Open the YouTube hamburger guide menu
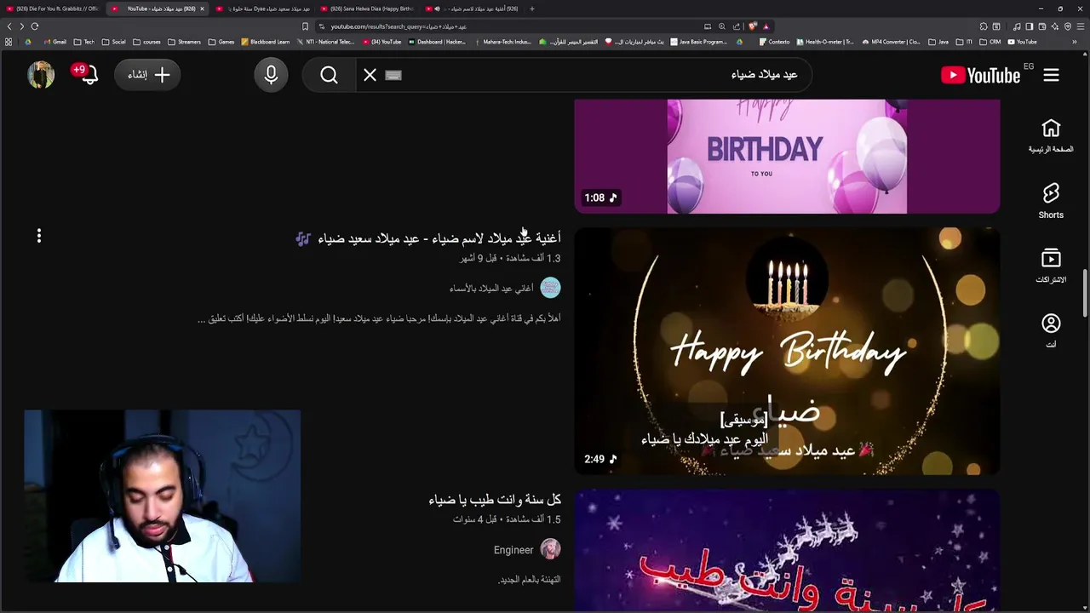The width and height of the screenshot is (1090, 613). pyautogui.click(x=1051, y=75)
